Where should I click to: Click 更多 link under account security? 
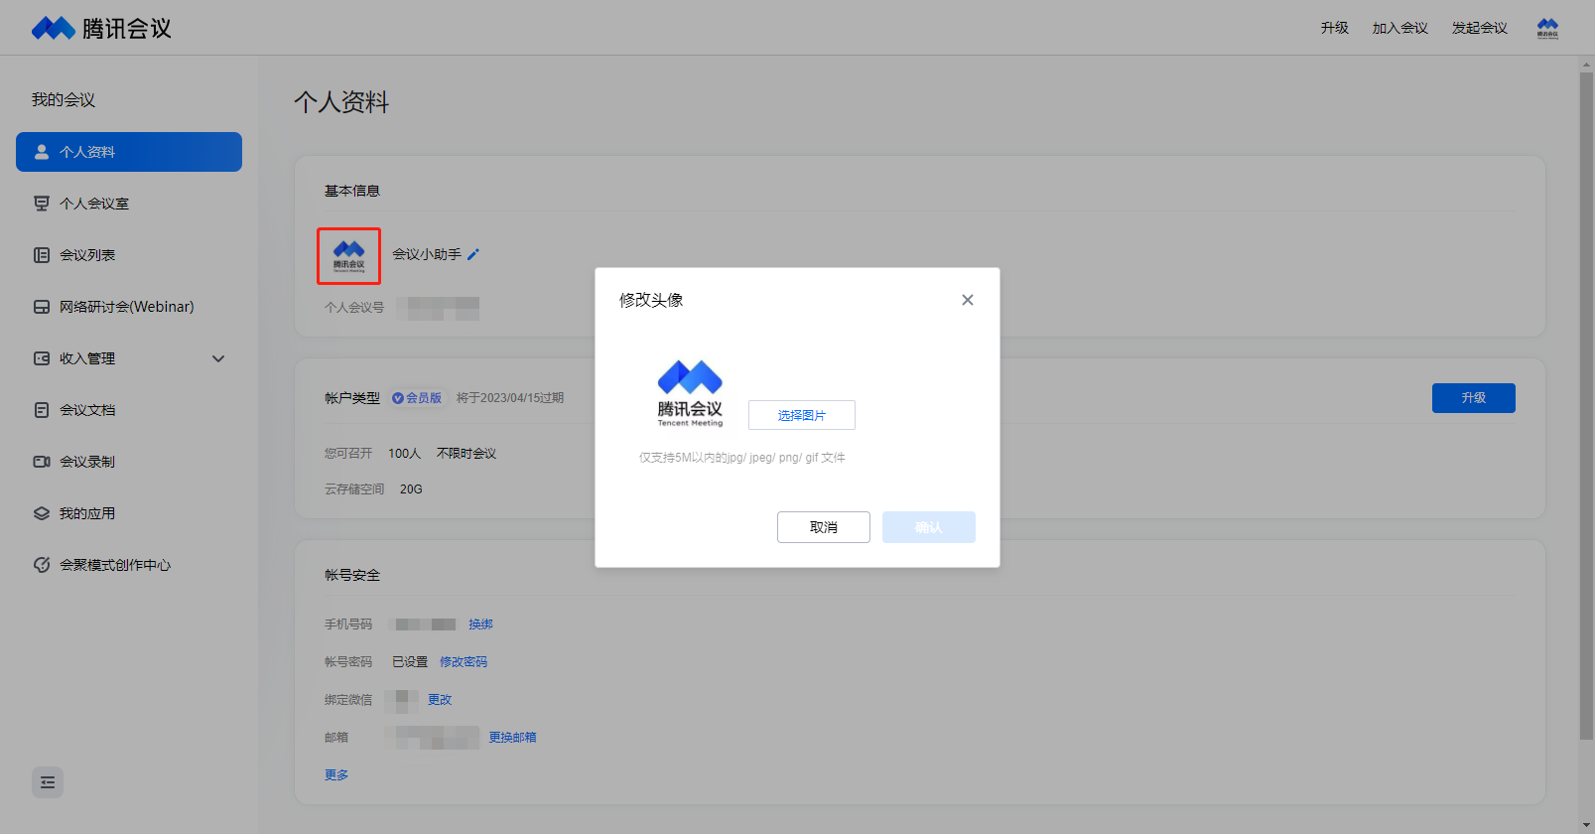336,775
